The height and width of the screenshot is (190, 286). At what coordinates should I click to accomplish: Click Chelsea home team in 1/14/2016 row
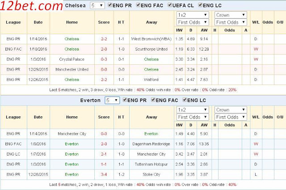point(72,39)
